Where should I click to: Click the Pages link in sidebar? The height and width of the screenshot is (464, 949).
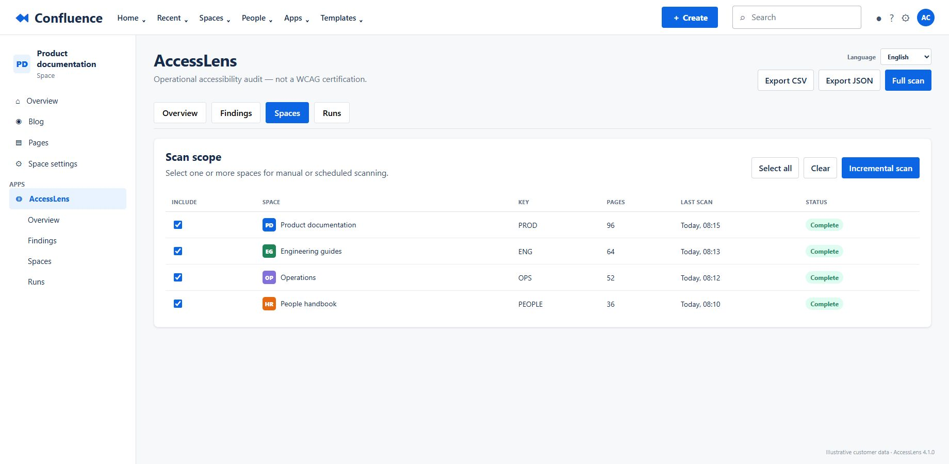38,143
